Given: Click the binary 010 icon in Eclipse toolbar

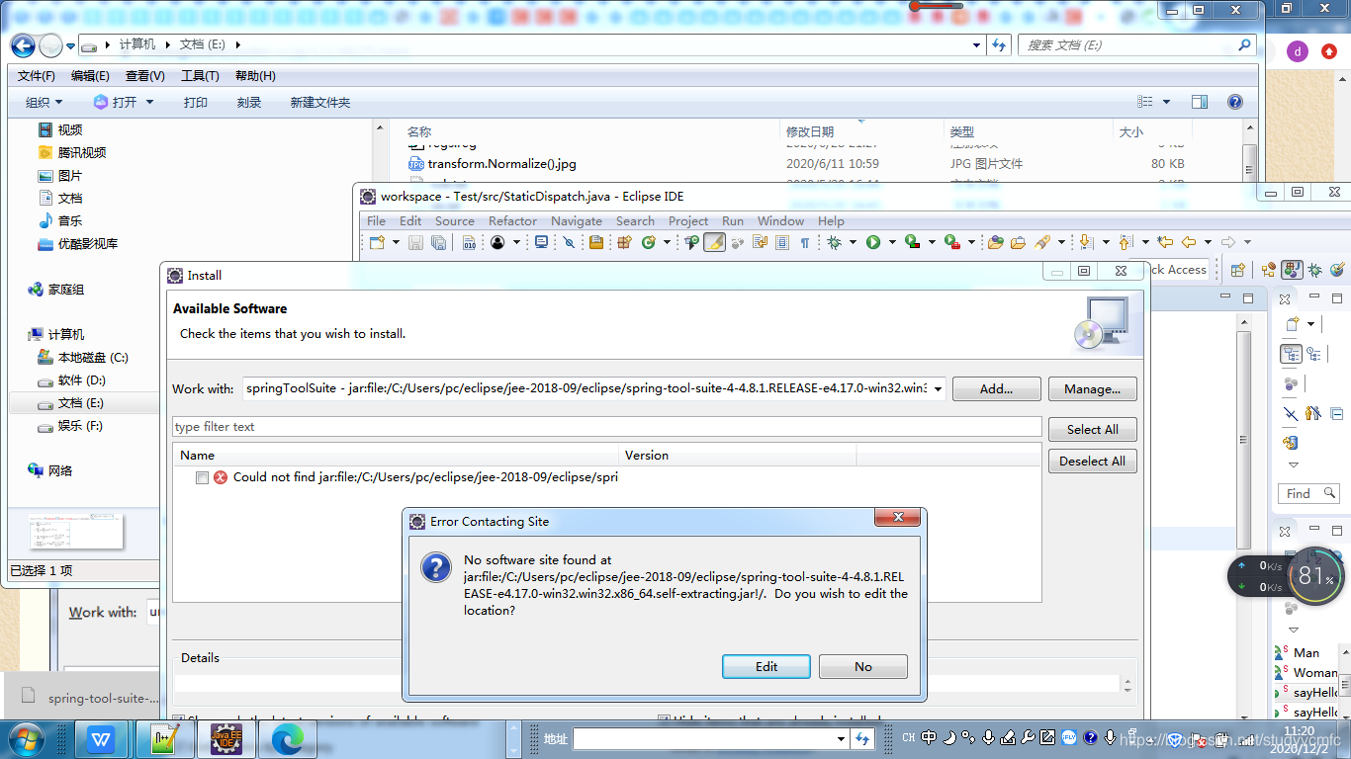Looking at the screenshot, I should click(x=470, y=242).
